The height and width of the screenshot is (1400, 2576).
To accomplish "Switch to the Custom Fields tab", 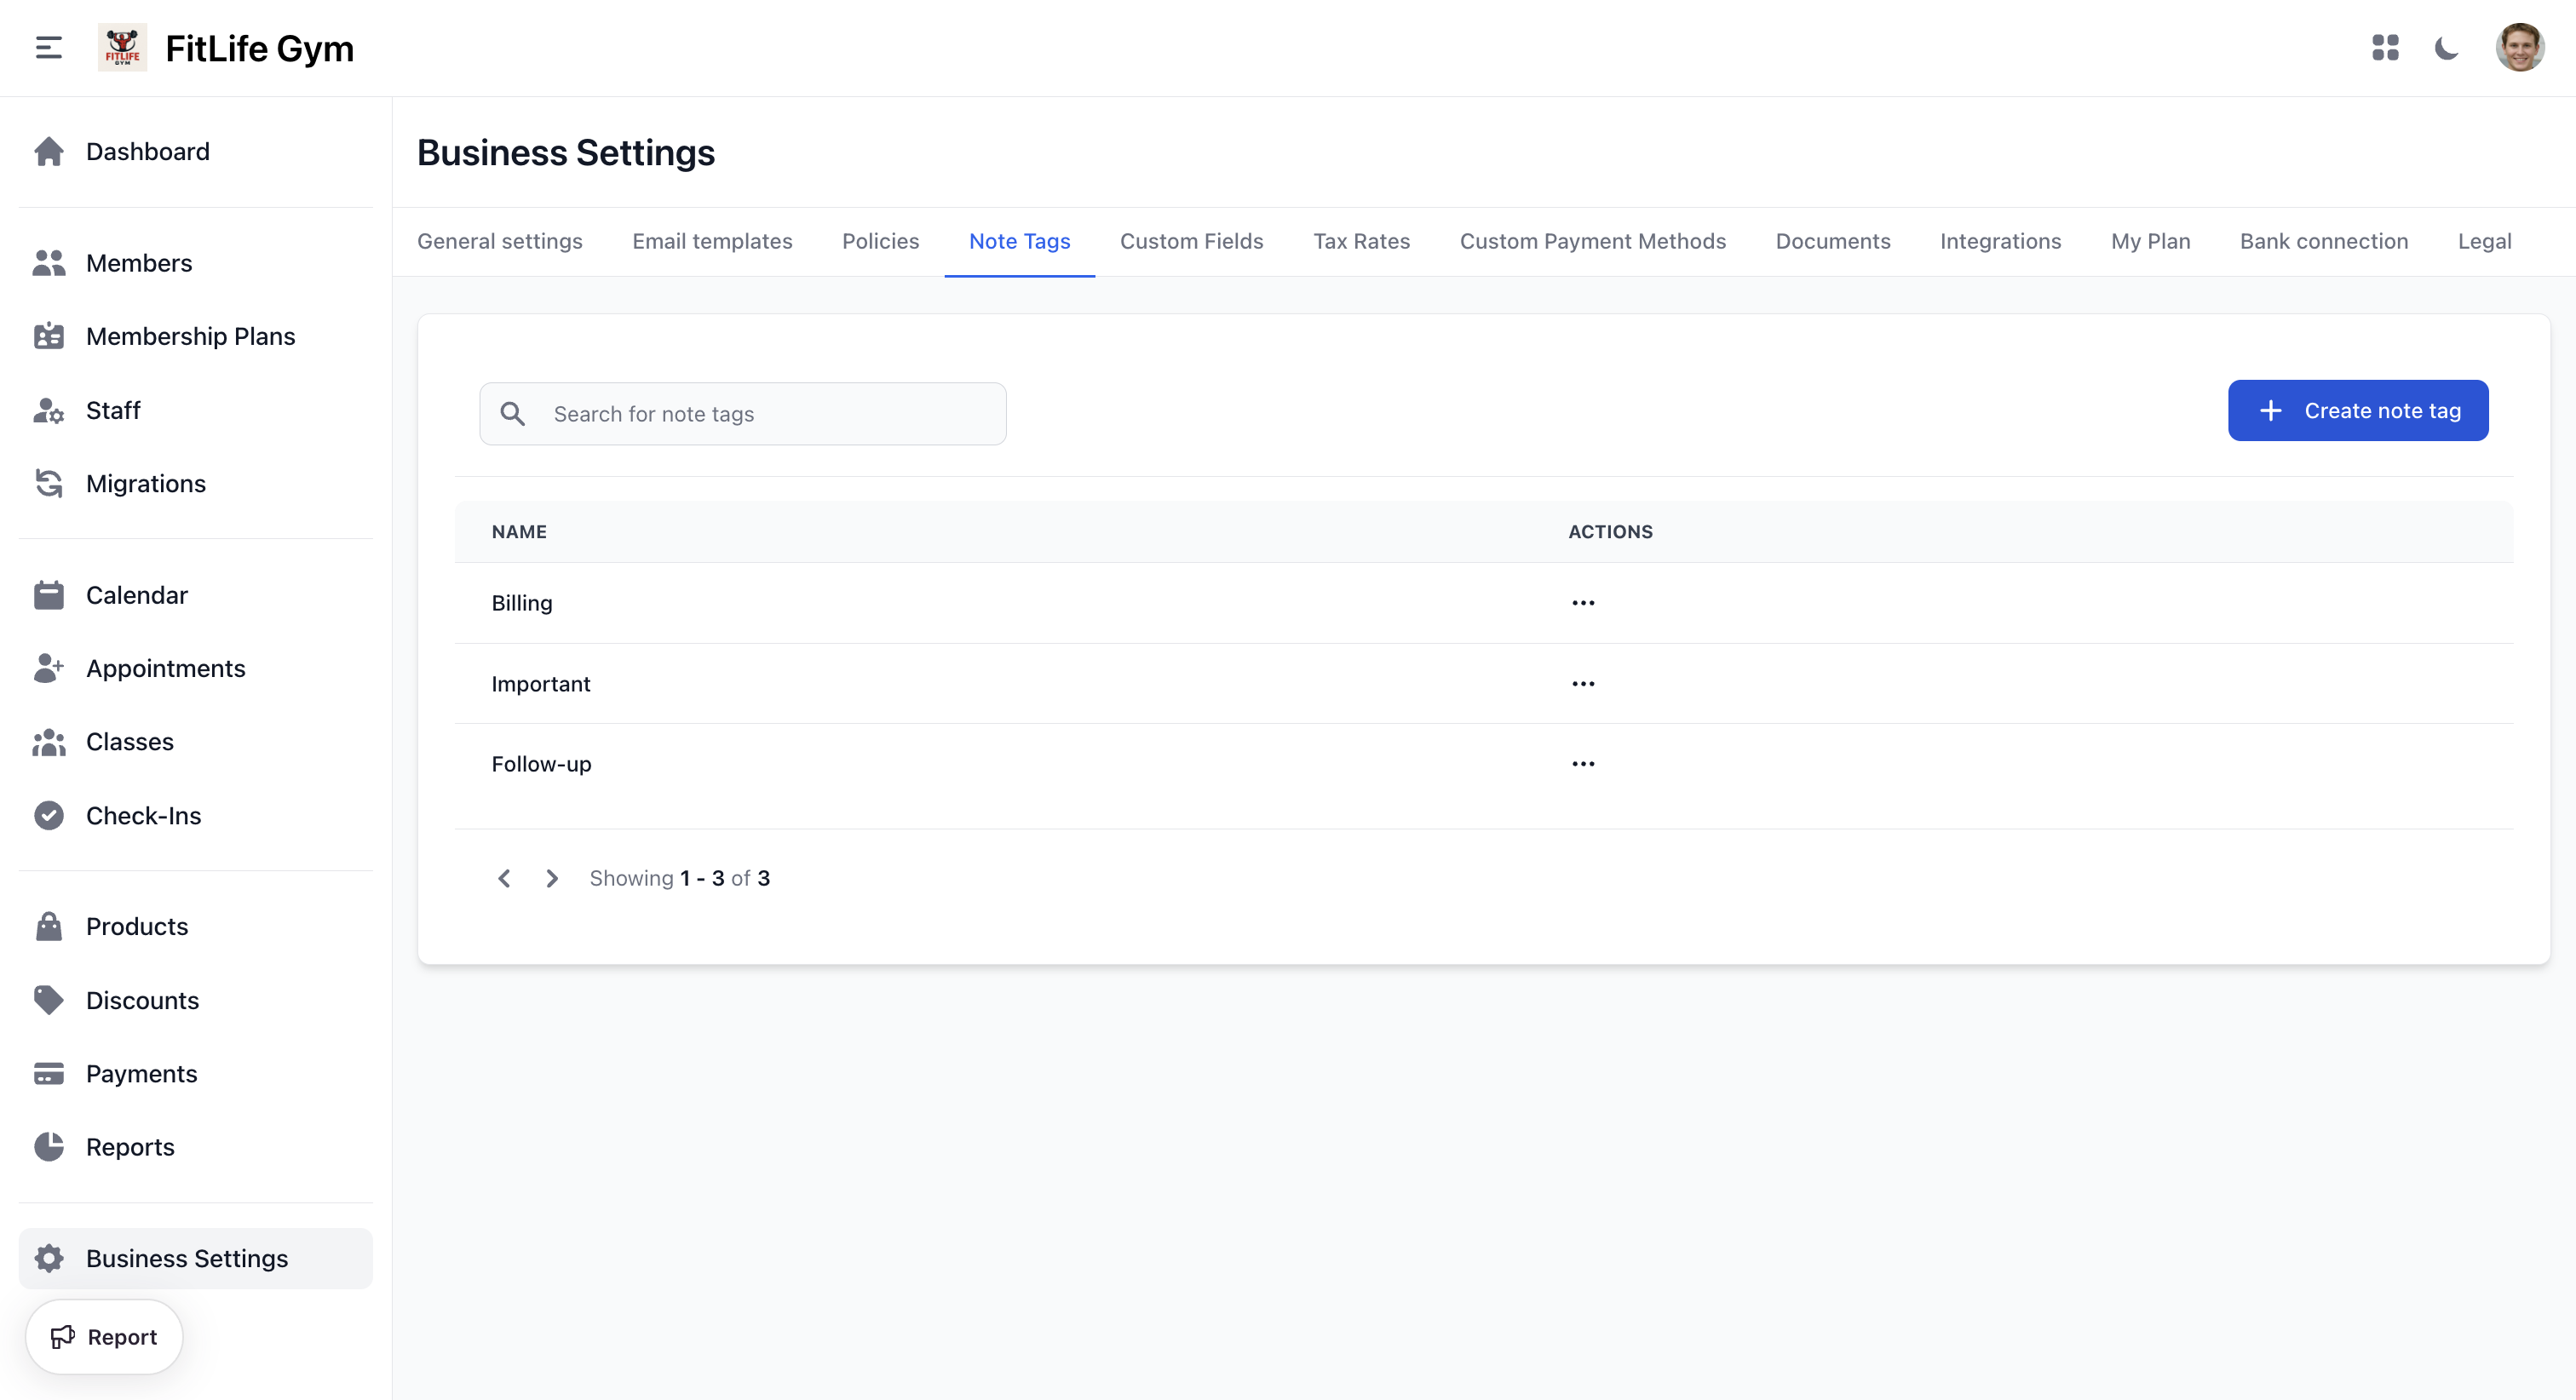I will 1191,241.
